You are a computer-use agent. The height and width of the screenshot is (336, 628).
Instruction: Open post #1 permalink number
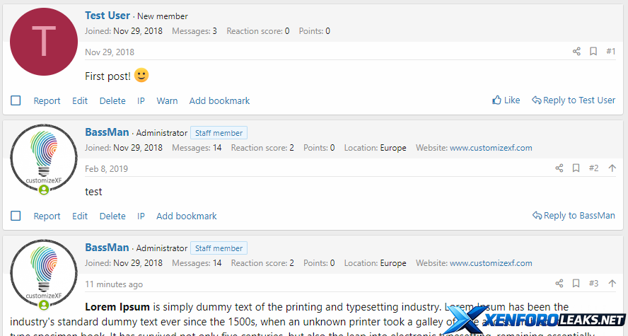[x=611, y=52]
